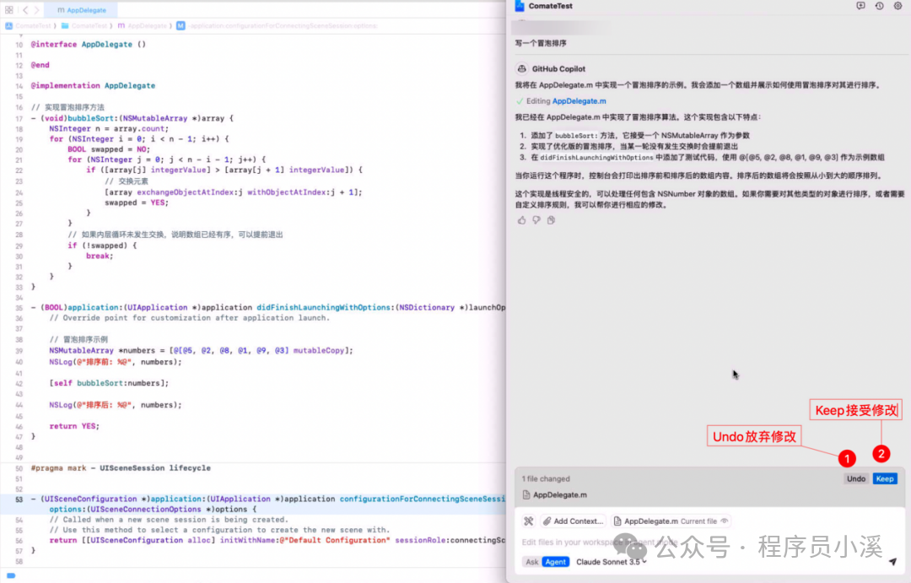Click the "#pragma mark - UISceneSession lifecycle" line

(x=121, y=468)
